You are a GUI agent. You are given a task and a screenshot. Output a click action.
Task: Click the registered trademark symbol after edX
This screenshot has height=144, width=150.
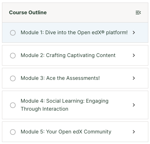point(103,32)
